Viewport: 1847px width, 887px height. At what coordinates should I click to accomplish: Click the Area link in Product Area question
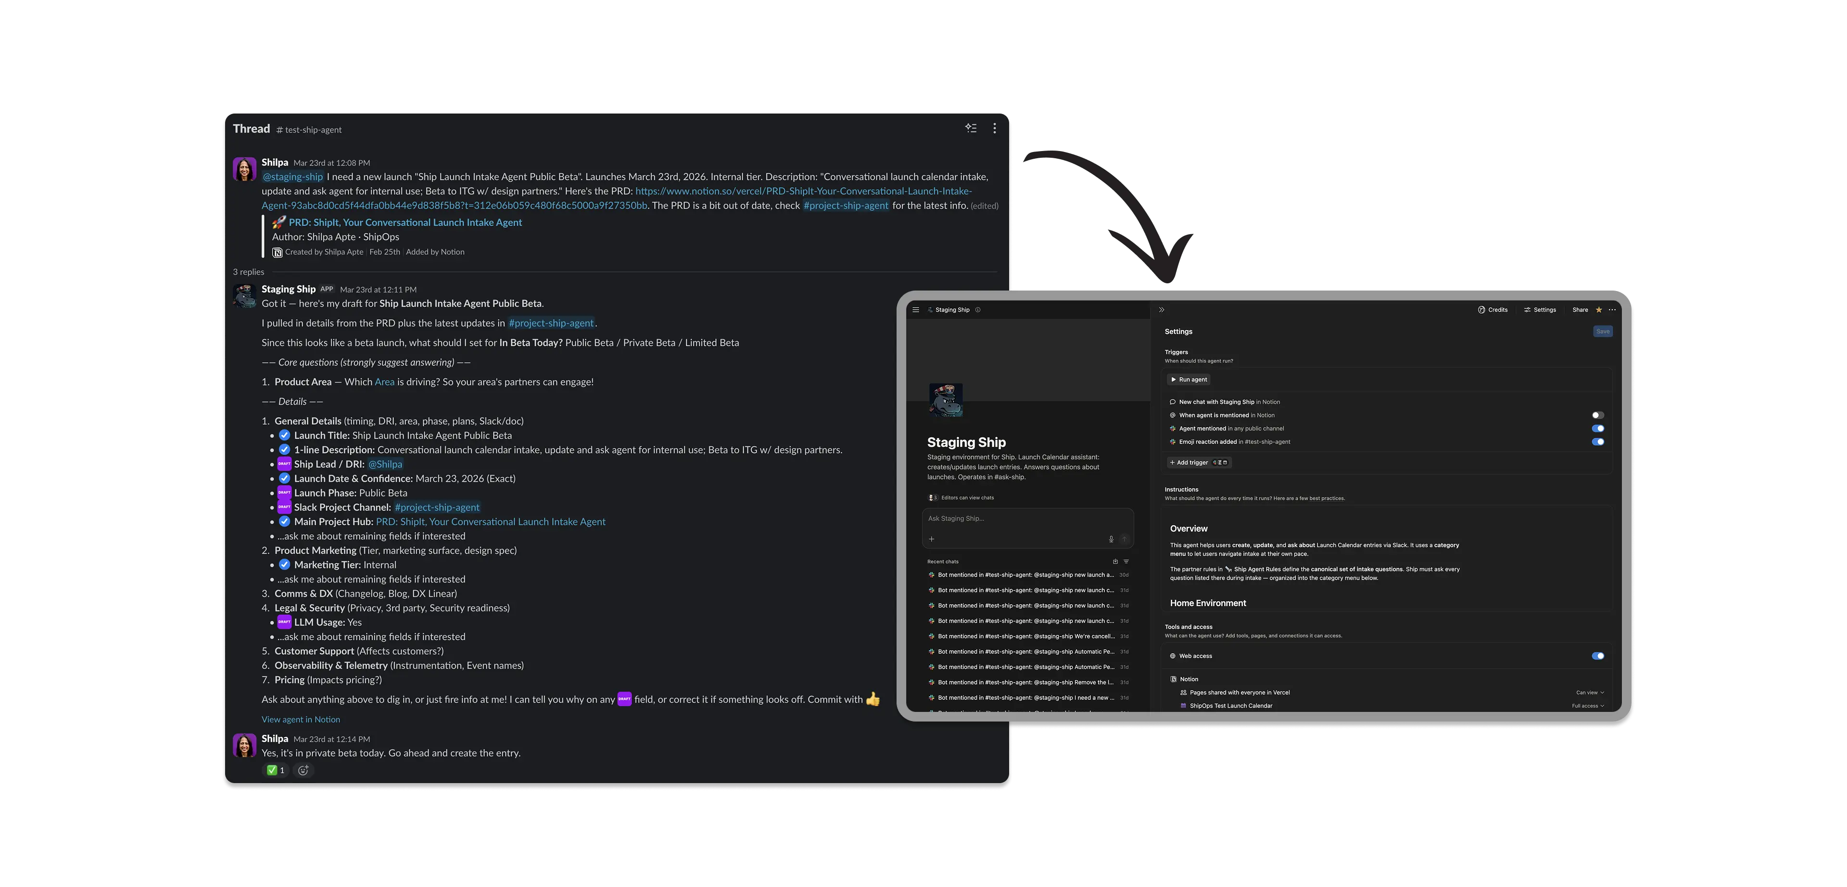[x=384, y=381]
